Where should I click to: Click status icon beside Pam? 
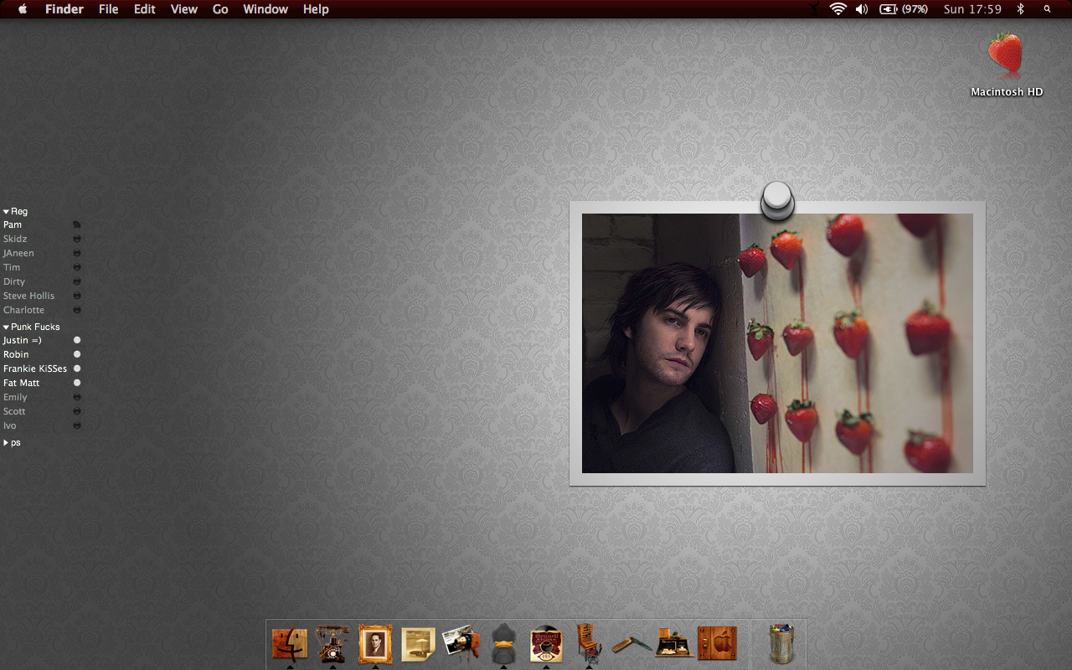[x=77, y=224]
